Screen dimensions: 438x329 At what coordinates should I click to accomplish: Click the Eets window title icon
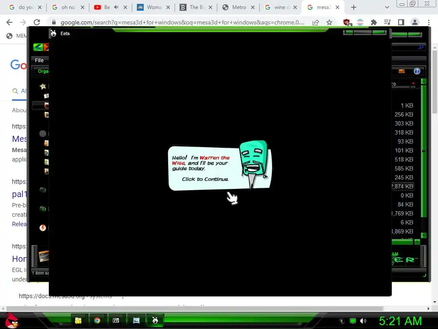(53, 33)
